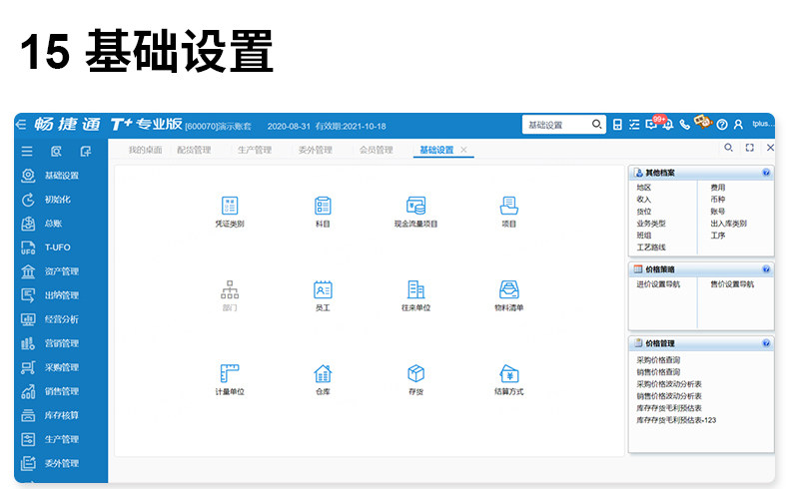This screenshot has height=489, width=789.
Task: Click the hamburger menu icon in the sidebar
Action: tap(27, 152)
